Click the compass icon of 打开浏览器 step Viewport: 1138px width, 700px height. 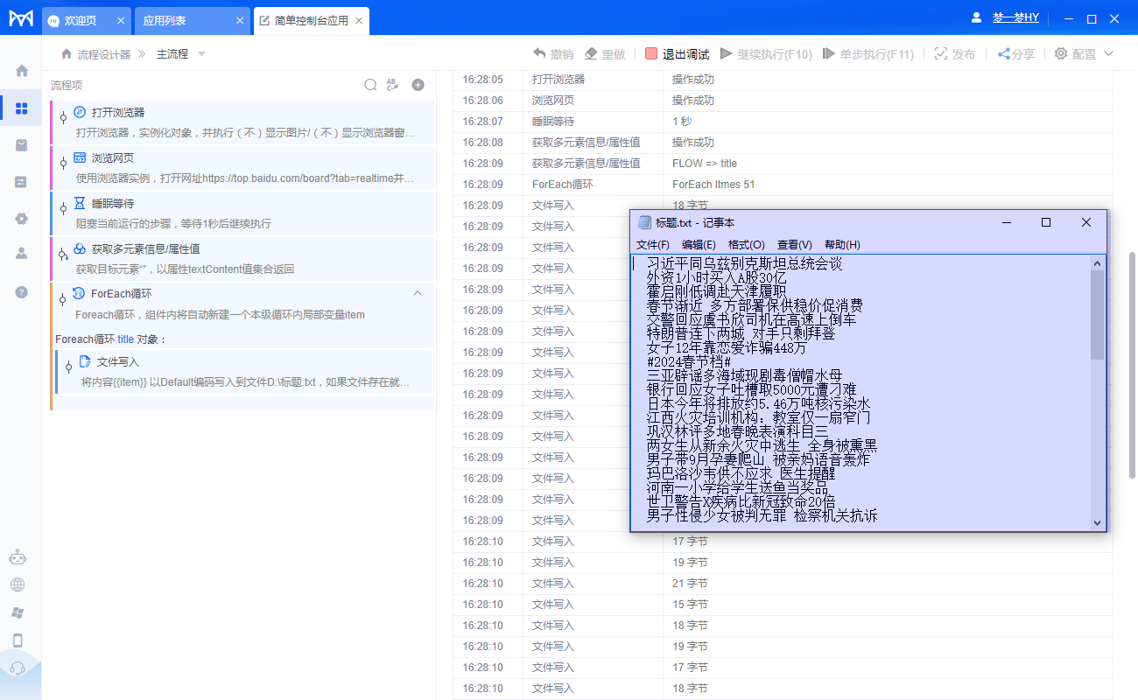pos(80,112)
